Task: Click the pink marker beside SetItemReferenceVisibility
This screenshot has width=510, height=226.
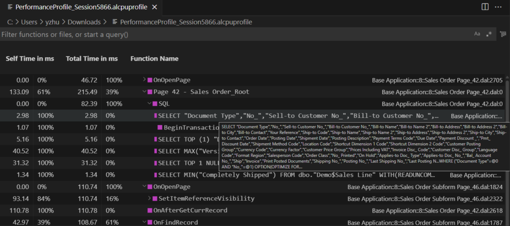Action: tap(154, 199)
